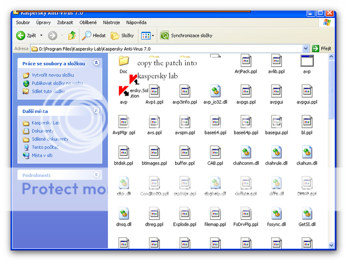This screenshot has width=347, height=261.
Task: Open the Nápověda menu
Action: 136,22
